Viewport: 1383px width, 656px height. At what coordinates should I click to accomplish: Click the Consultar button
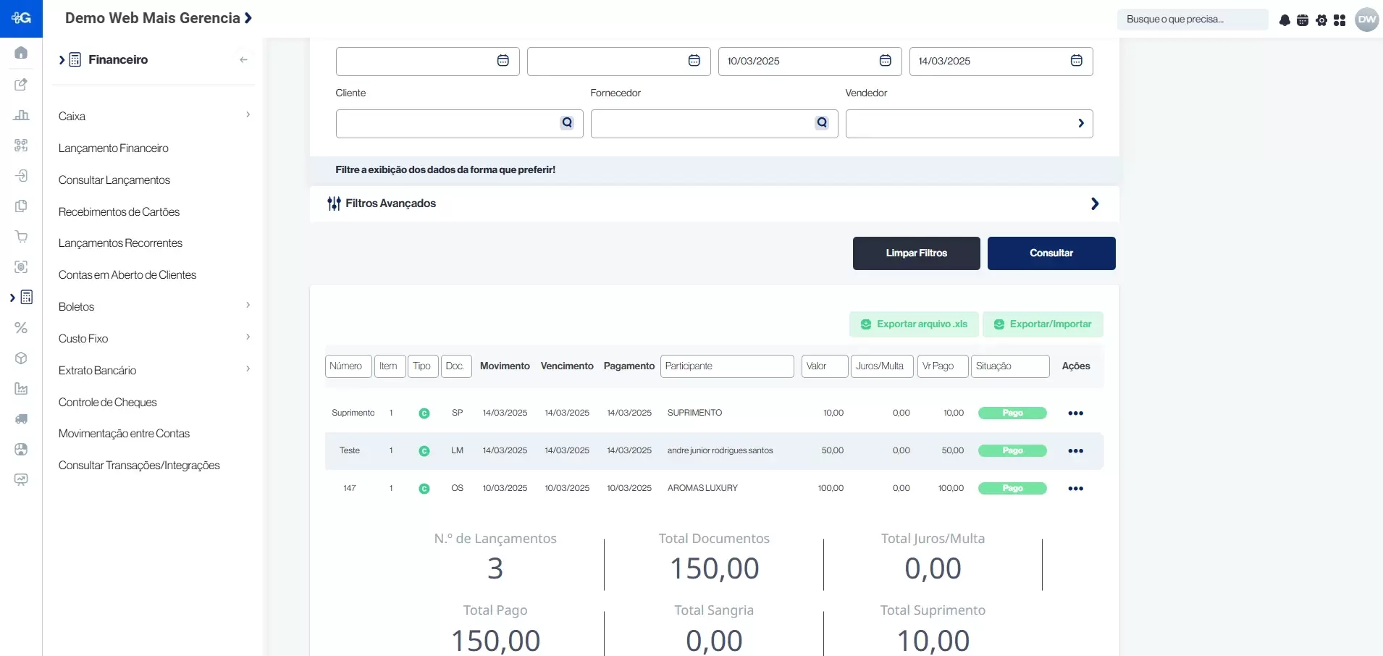1051,253
